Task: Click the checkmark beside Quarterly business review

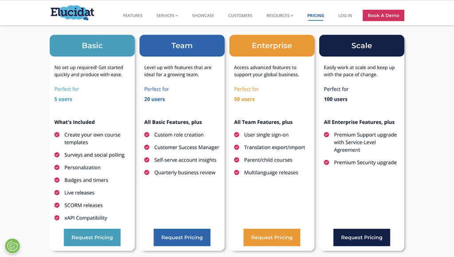Action: (x=147, y=172)
